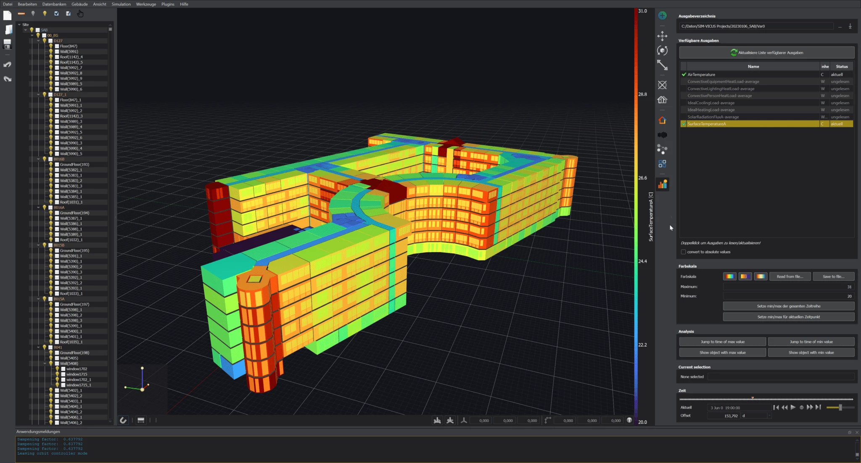Click 'Save to file...' button
The image size is (861, 463).
point(833,276)
